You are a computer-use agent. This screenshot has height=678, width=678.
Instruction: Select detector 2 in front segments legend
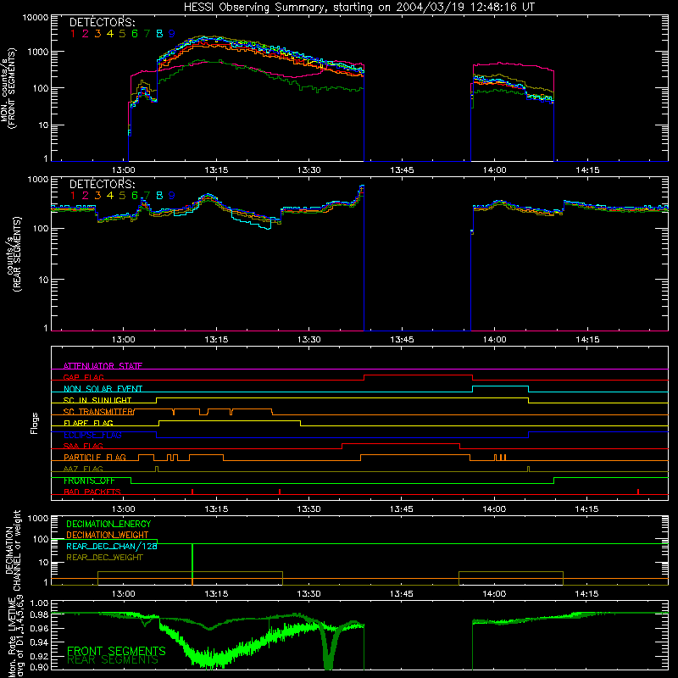coord(86,34)
